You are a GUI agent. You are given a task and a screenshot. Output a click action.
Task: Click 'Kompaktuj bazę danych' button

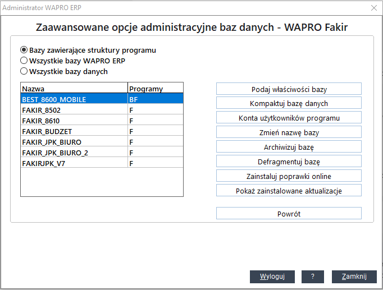[x=289, y=103]
